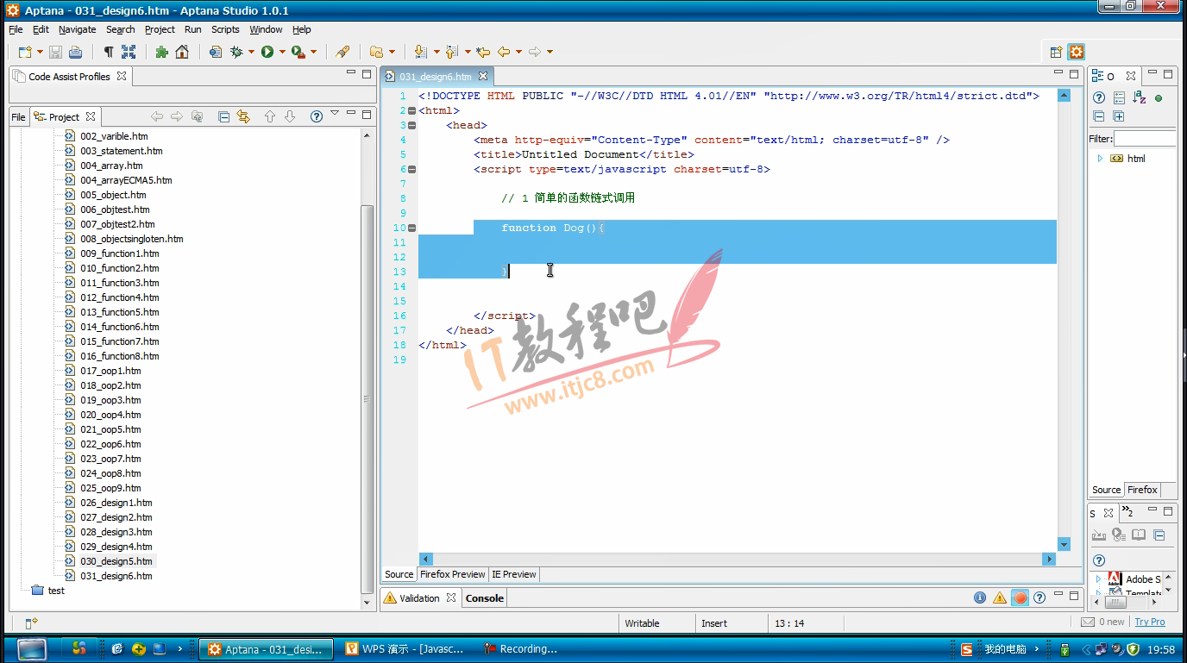1187x663 pixels.
Task: Open the Project view menu triangle
Action: (335, 114)
